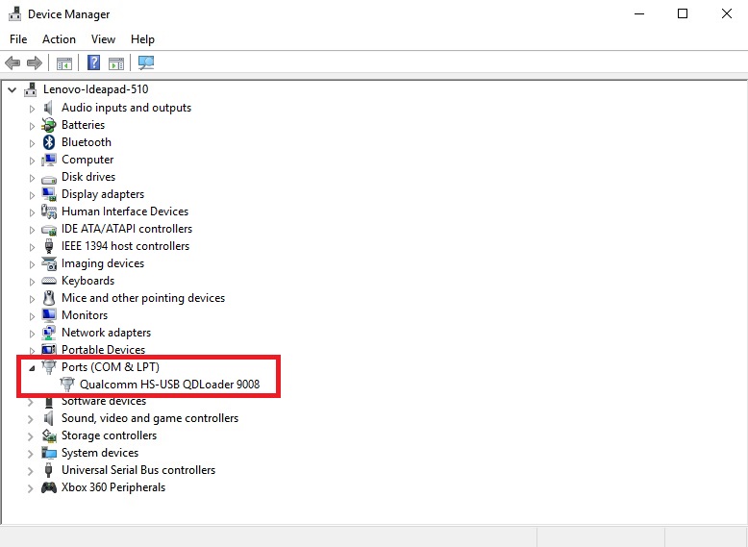
Task: Collapse the Ports (COM & LPT) node
Action: point(32,367)
